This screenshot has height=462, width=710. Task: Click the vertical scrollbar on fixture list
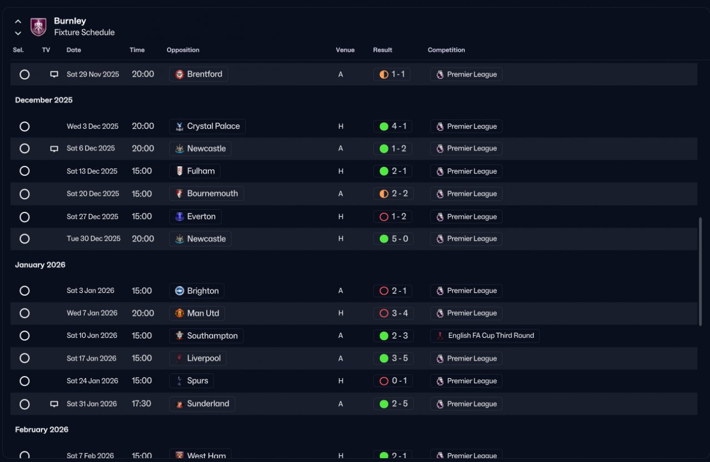(x=700, y=271)
